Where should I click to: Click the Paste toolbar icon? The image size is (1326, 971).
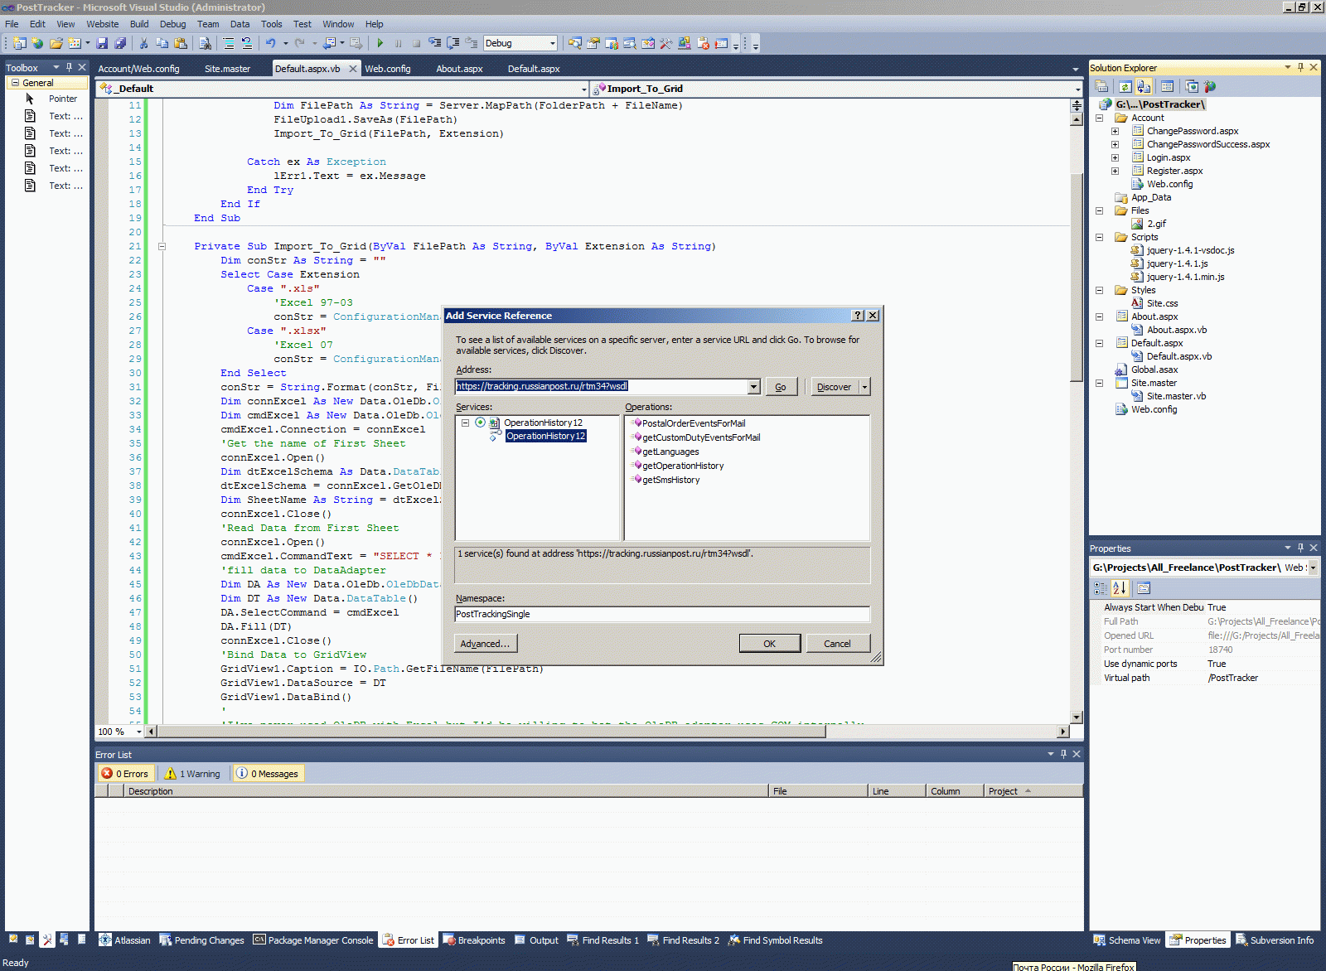180,43
